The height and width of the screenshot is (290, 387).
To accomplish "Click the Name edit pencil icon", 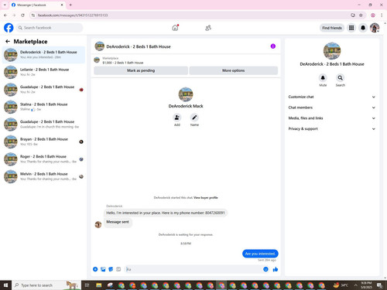I will click(194, 118).
